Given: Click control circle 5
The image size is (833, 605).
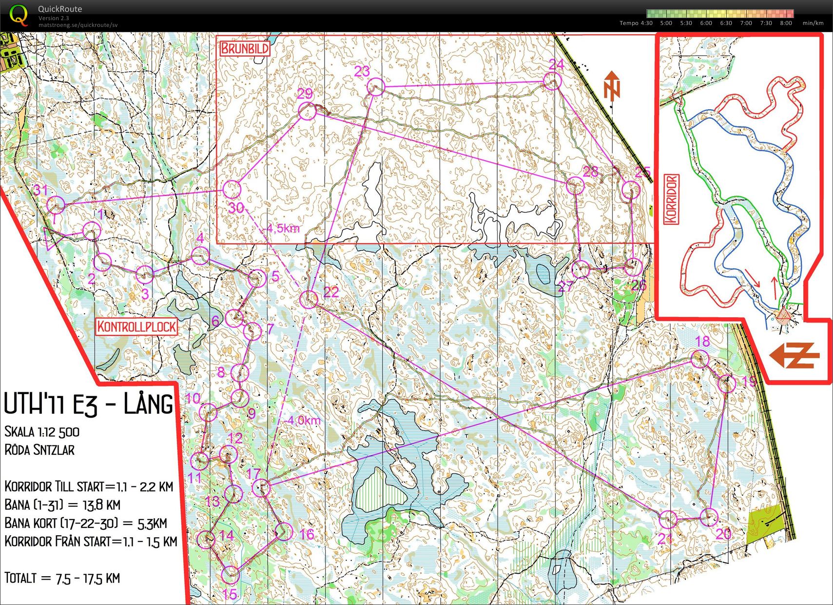Looking at the screenshot, I should pyautogui.click(x=257, y=279).
